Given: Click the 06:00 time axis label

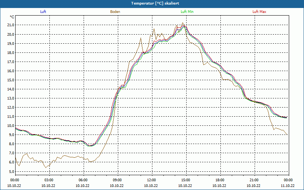Looking at the screenshot, I should (84, 180).
